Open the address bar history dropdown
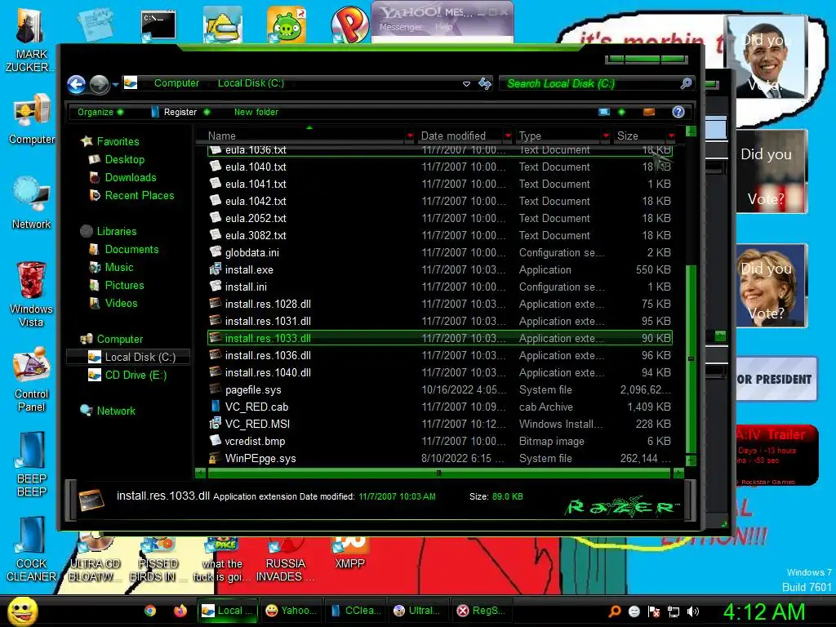Viewport: 836px width, 627px height. 466,84
